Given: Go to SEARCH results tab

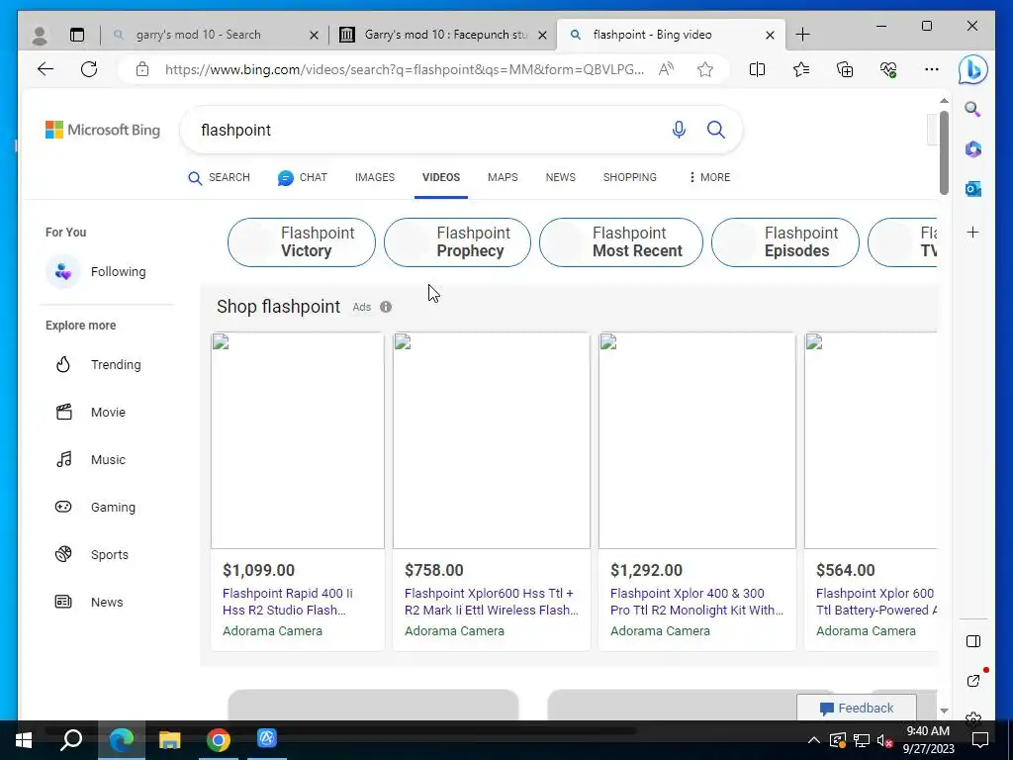Looking at the screenshot, I should coord(219,177).
